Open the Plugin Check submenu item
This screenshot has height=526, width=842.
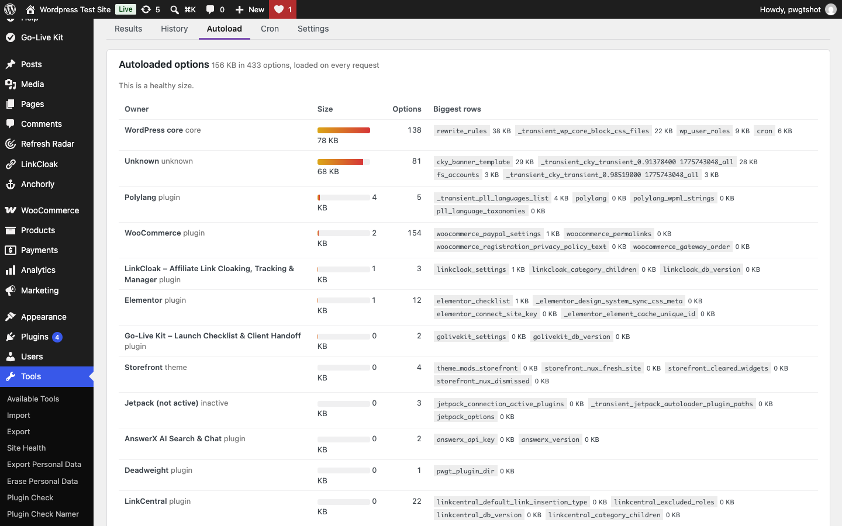[30, 497]
